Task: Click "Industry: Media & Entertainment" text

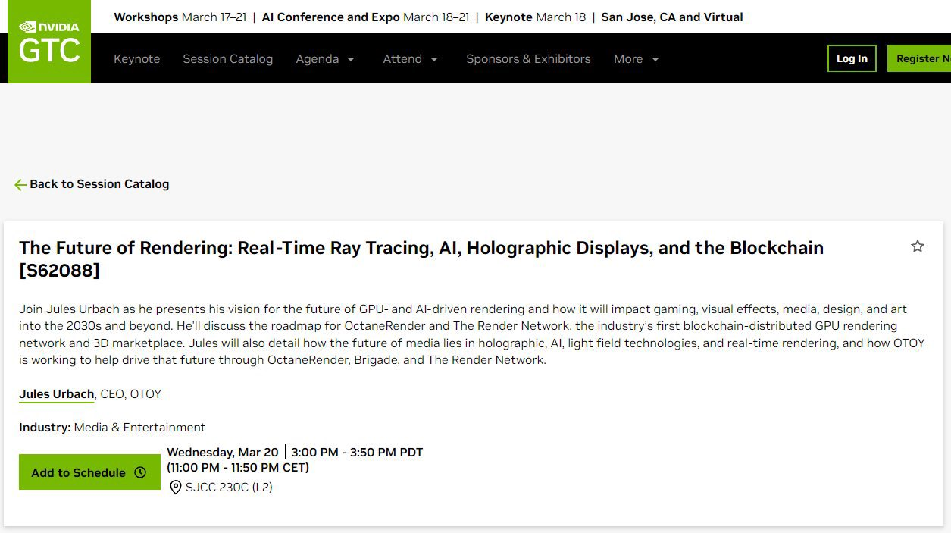Action: click(112, 428)
